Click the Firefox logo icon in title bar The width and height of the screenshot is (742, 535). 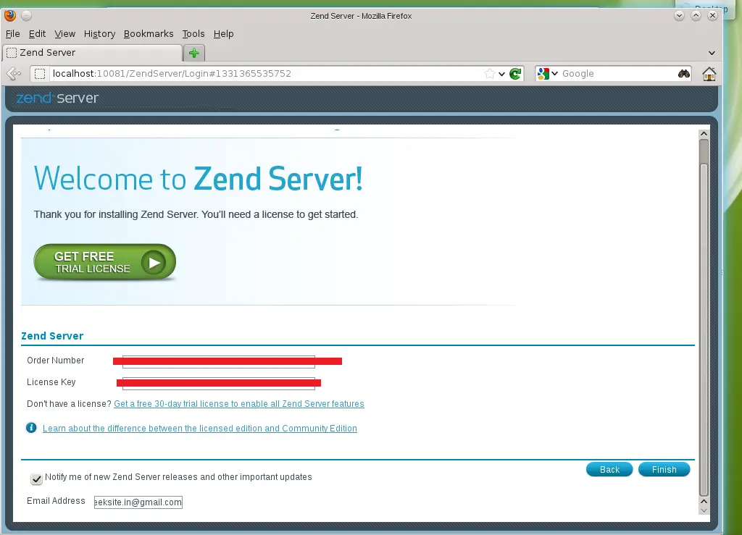click(x=10, y=16)
